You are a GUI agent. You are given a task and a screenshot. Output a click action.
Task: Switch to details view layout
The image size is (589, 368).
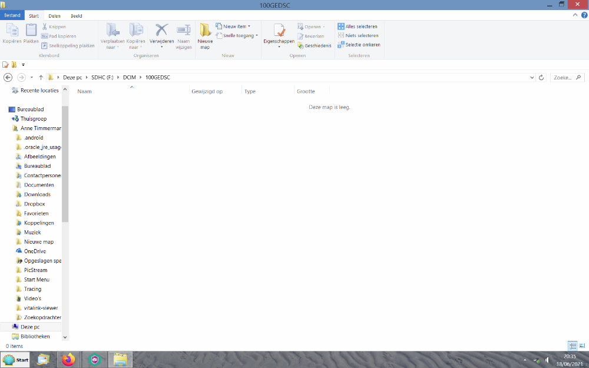coord(573,346)
